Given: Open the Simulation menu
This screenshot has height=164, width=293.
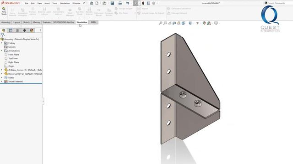Looking at the screenshot, I should click(x=65, y=3).
